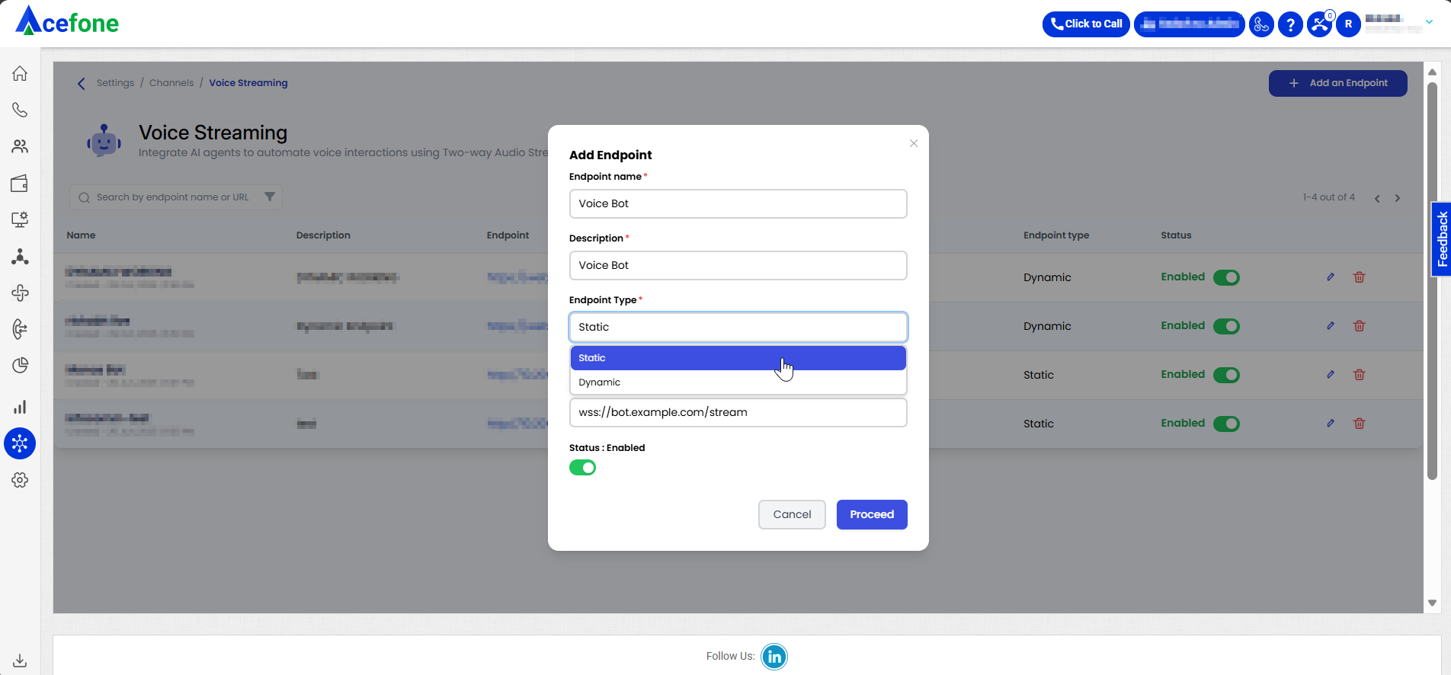The width and height of the screenshot is (1451, 675).
Task: Click the filter funnel icon in search
Action: coord(270,197)
